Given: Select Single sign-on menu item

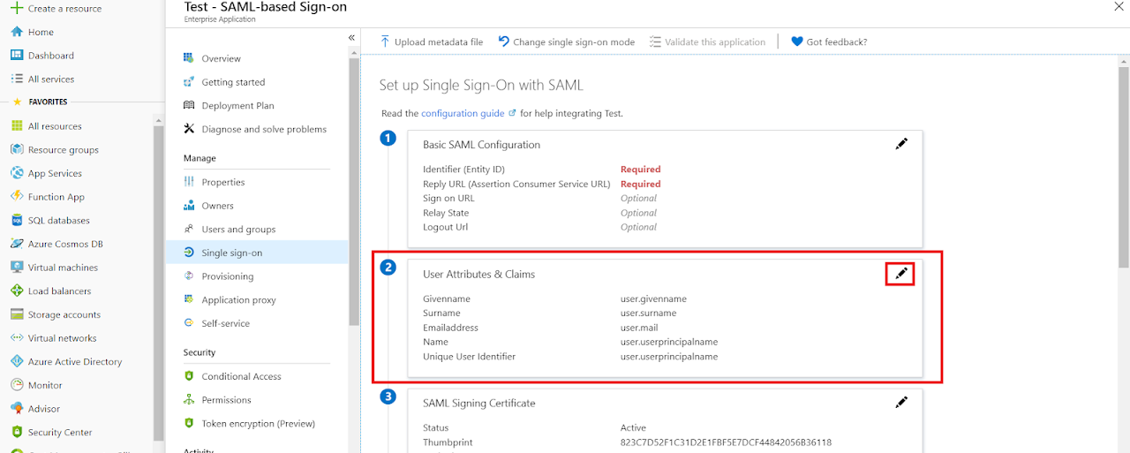Looking at the screenshot, I should click(257, 253).
